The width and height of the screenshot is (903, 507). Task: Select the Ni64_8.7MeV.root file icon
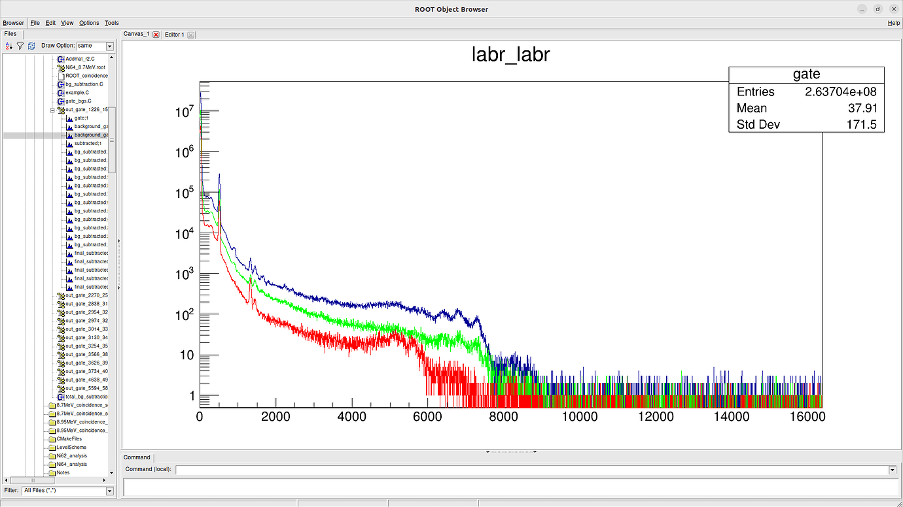[x=61, y=67]
